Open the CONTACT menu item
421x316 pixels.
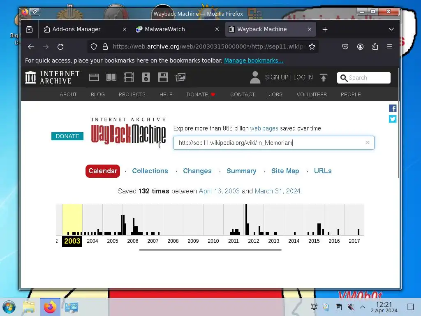(243, 95)
